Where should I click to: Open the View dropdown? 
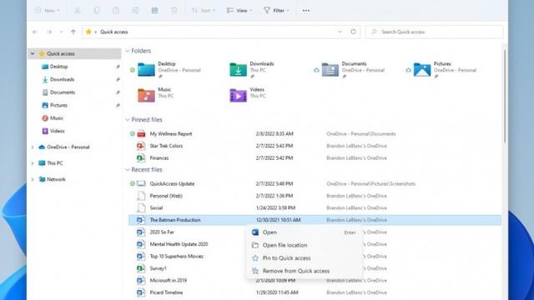coord(239,11)
